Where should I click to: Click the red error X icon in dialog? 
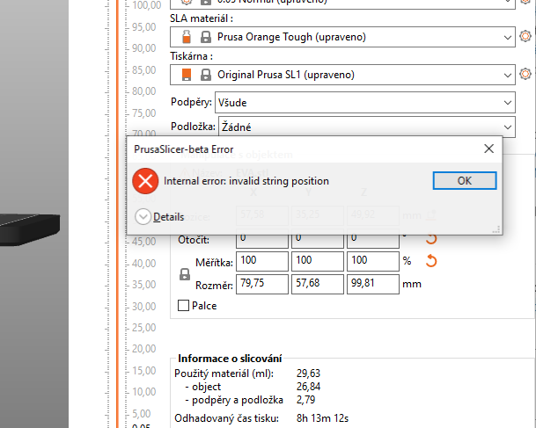145,181
